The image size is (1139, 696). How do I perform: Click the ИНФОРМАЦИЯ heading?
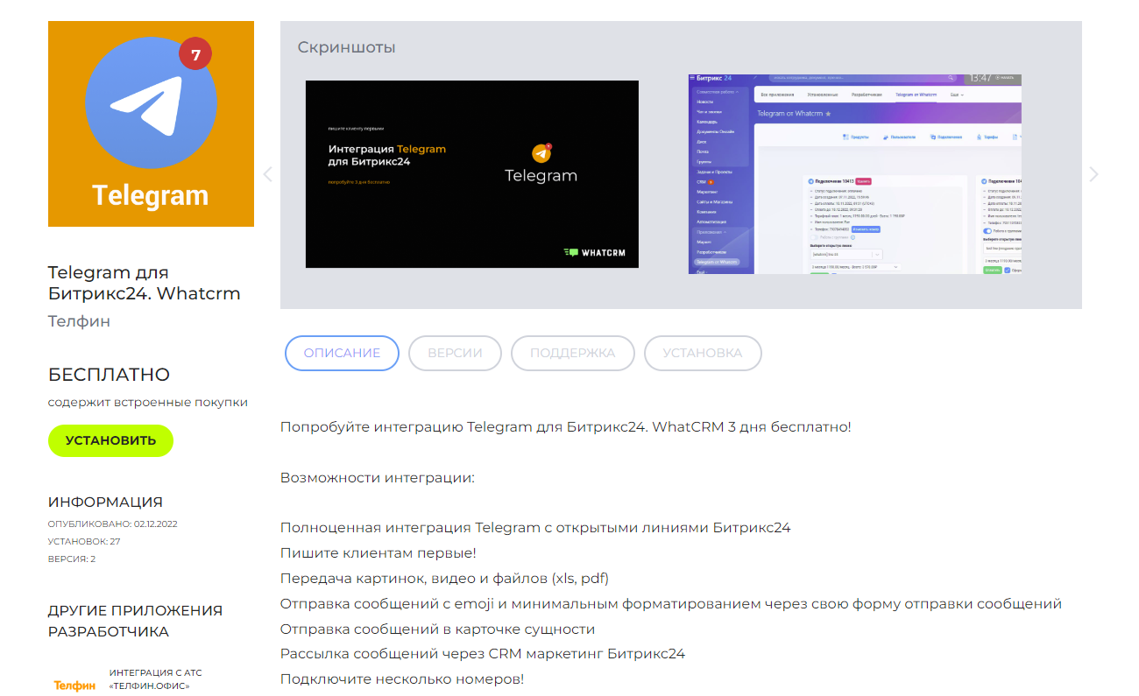click(x=105, y=503)
